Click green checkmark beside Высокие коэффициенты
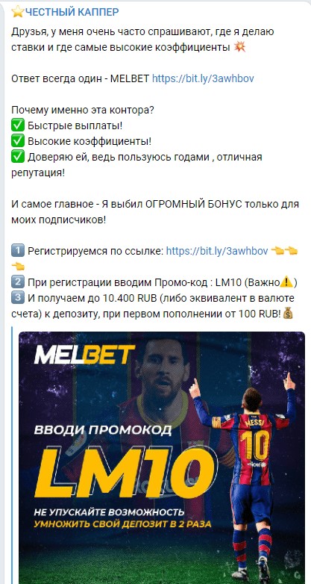Screen dimensions: 311x584 click(17, 142)
